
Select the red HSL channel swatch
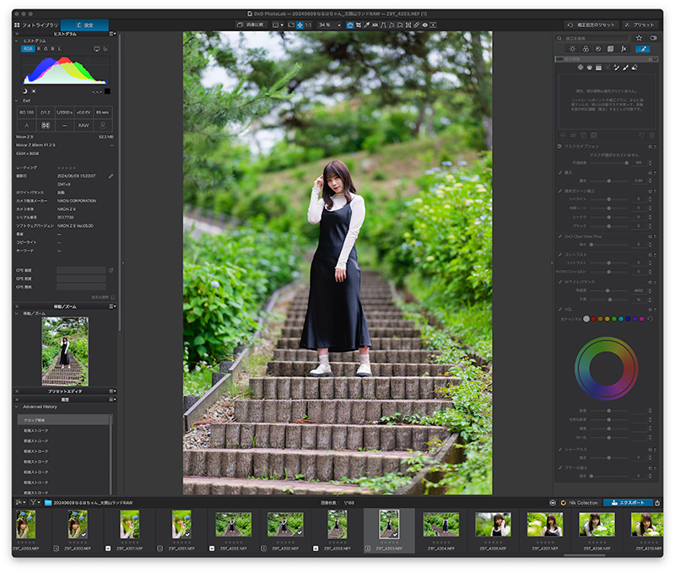click(x=593, y=319)
